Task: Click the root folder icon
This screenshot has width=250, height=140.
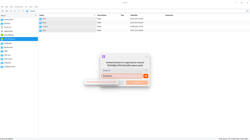Action: point(41,30)
